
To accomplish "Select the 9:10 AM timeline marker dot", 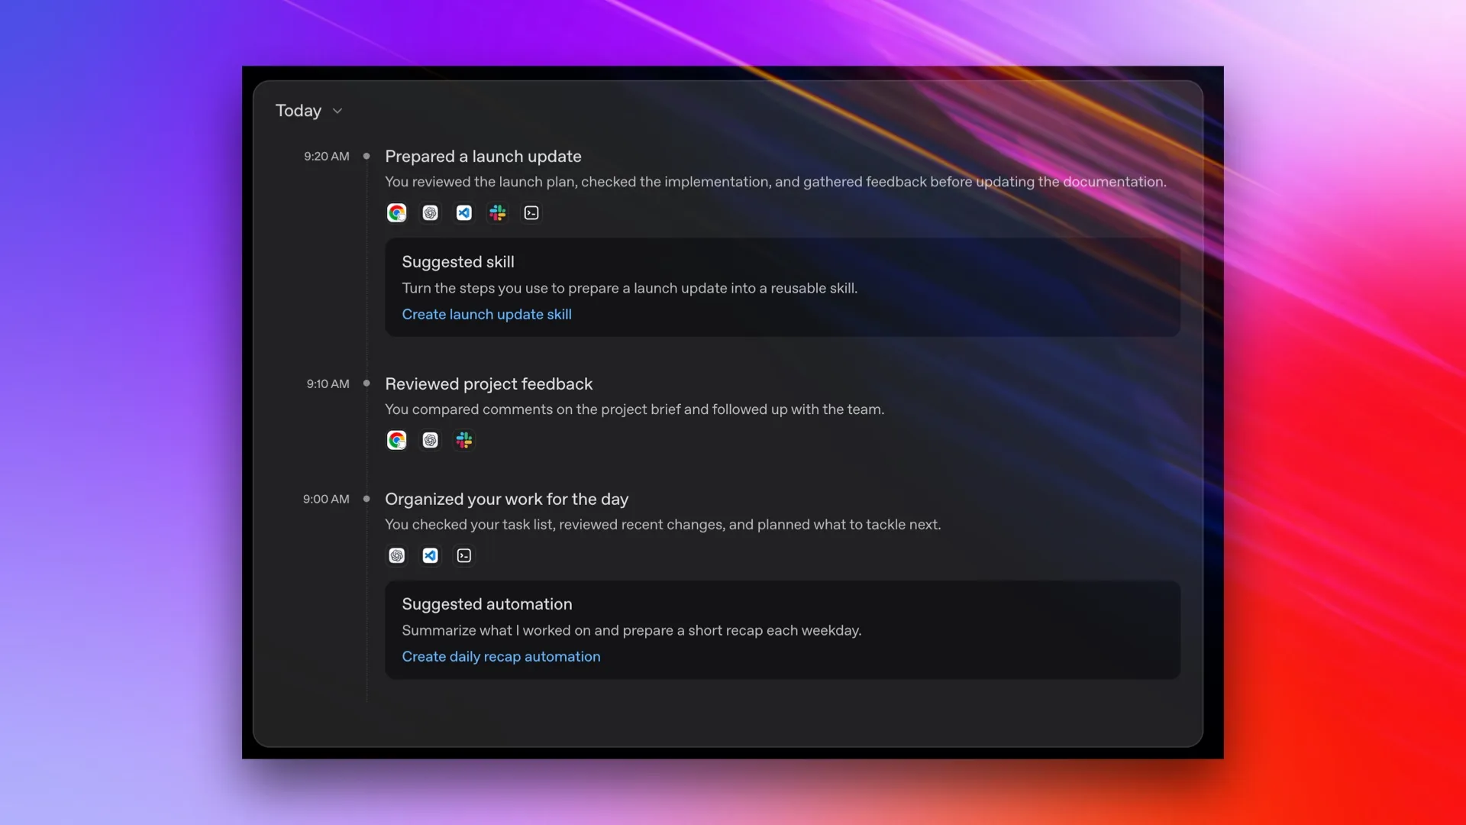I will (x=366, y=383).
